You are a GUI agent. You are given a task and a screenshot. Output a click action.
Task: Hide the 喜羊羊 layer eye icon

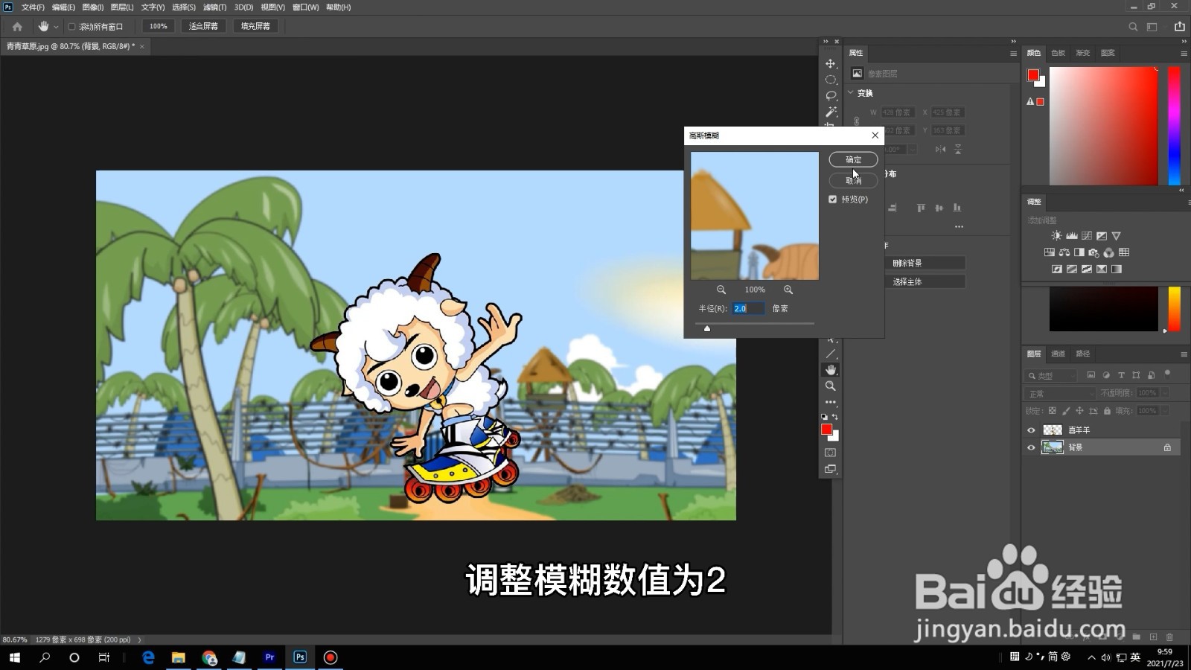1031,430
